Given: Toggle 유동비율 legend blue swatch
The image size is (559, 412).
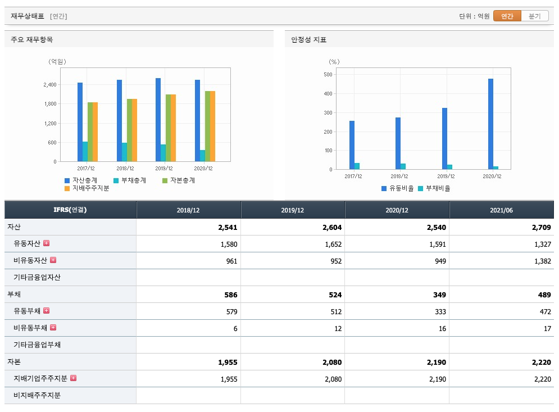Looking at the screenshot, I should (x=384, y=188).
